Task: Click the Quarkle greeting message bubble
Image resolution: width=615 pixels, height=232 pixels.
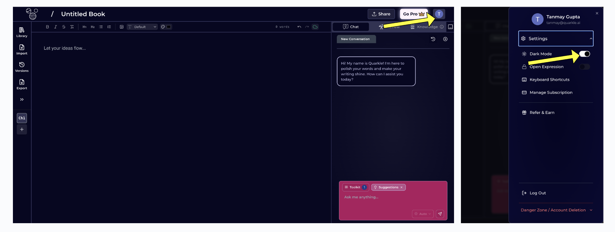Action: tap(376, 71)
